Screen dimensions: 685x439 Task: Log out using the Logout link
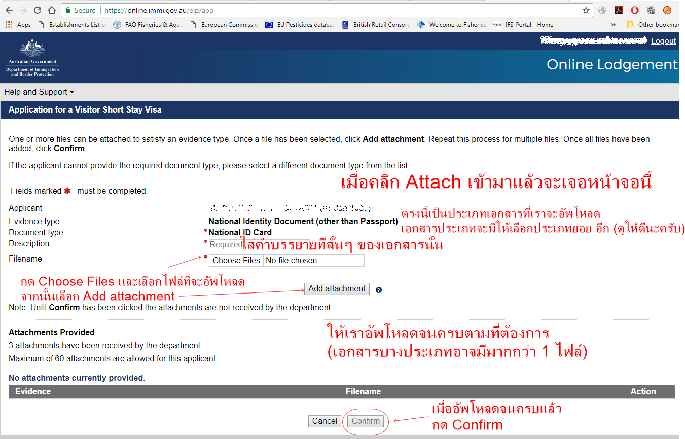click(x=663, y=41)
